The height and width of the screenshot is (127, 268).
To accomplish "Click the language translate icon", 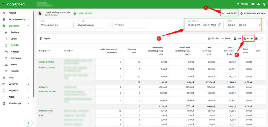I will point(239,4).
